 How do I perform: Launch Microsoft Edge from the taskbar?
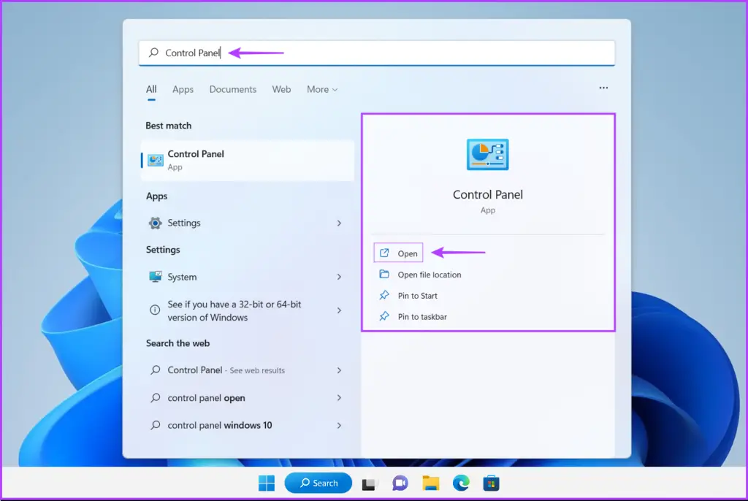(x=460, y=483)
